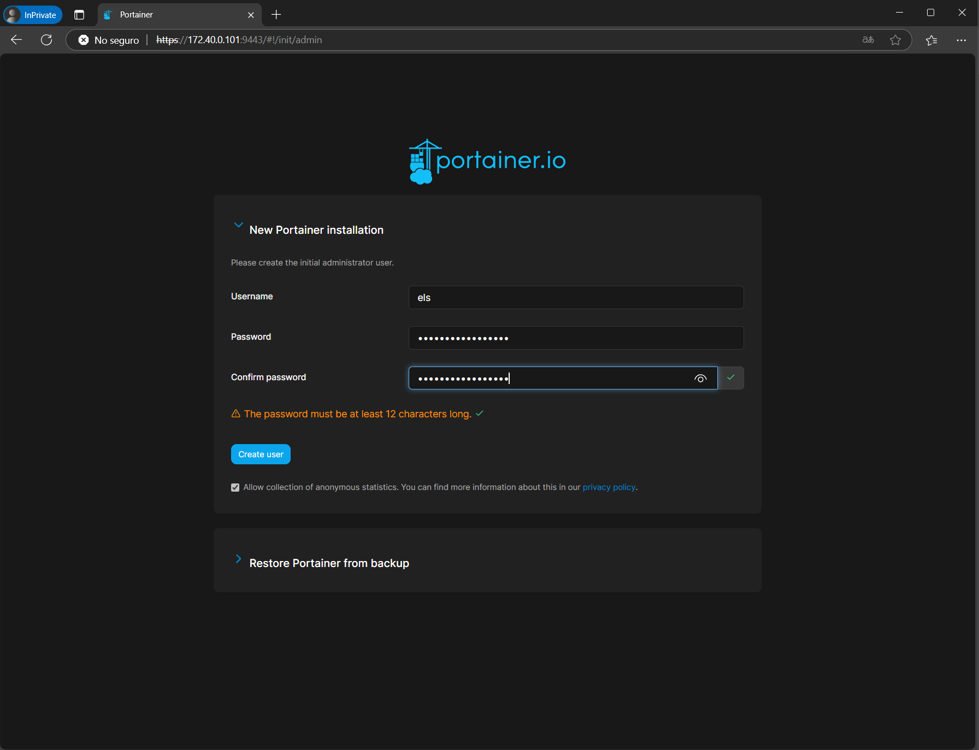Collapse New Portainer installation section
This screenshot has height=750, width=979.
click(238, 225)
